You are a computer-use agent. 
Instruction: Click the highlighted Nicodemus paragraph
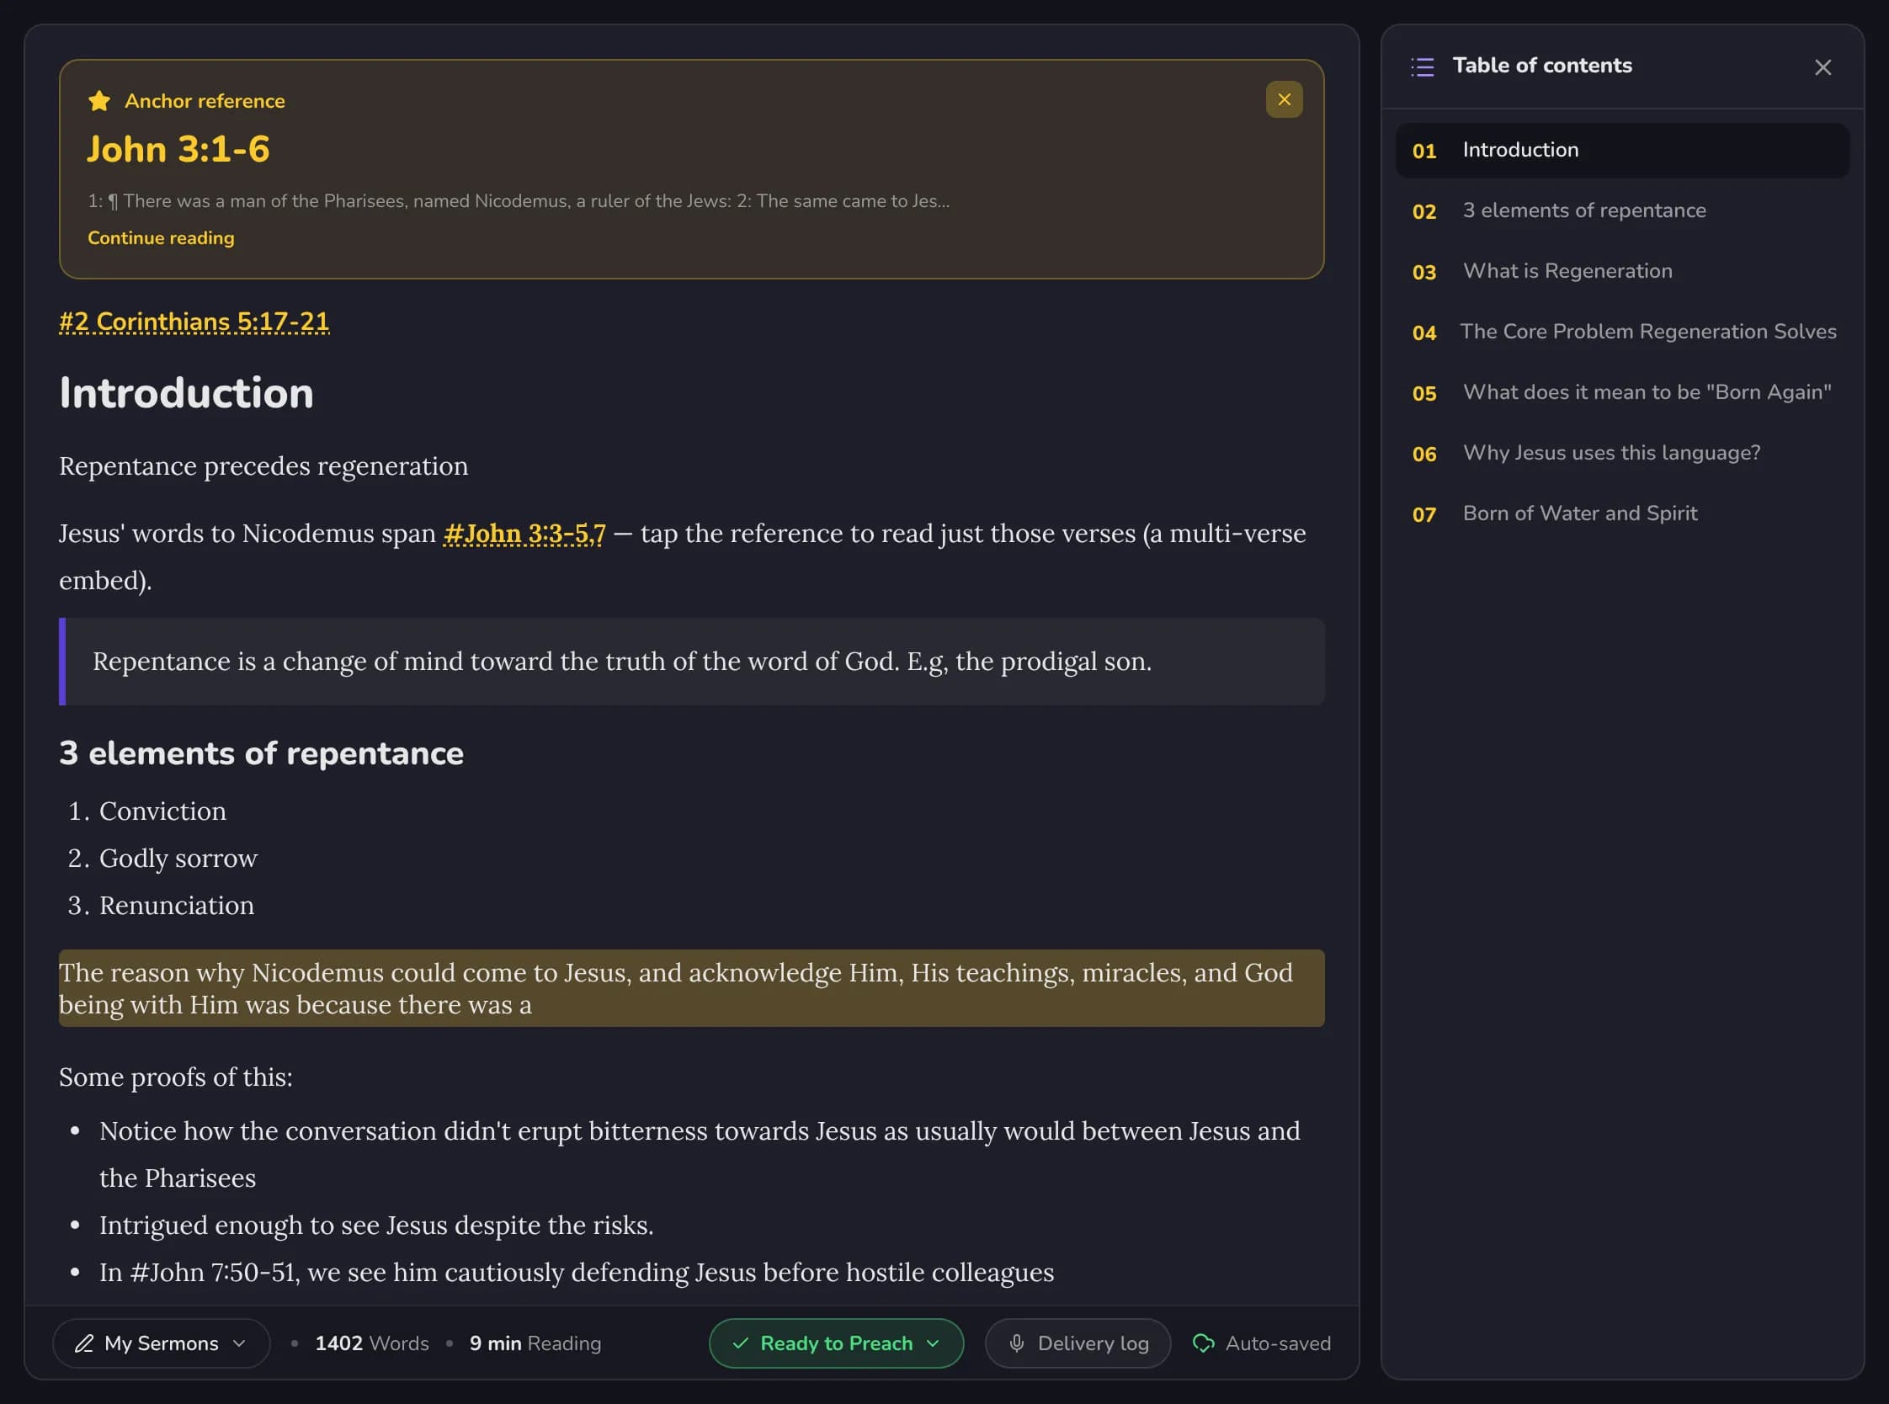pyautogui.click(x=691, y=988)
